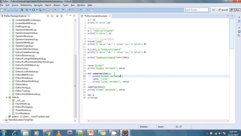Viewport: 241px width, 136px height.
Task: Select OperatorBitwise.py in explorer
Action: [x=24, y=36]
